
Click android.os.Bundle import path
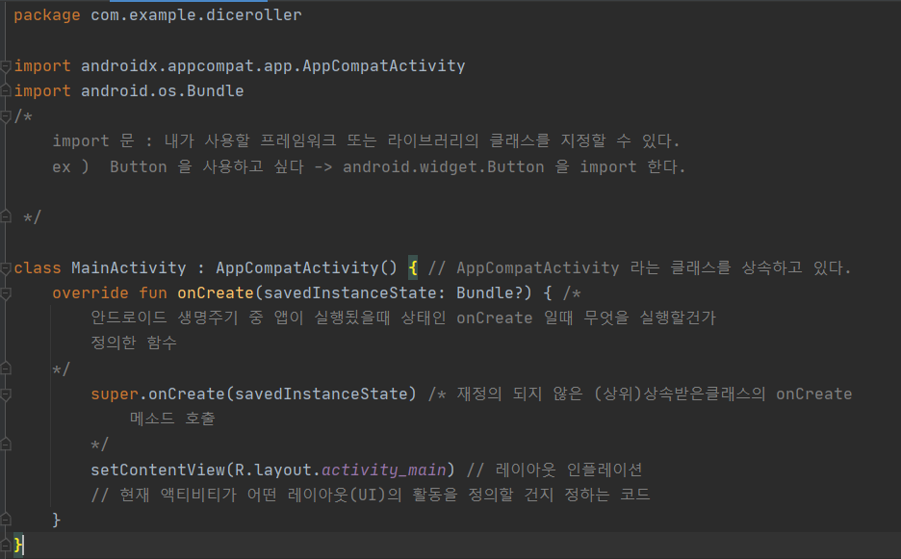(x=162, y=90)
